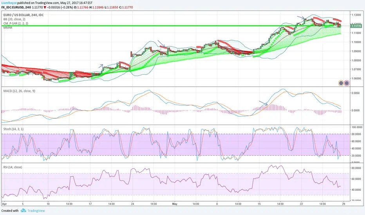
Task: Click the 0.0050 MACD axis label
Action: [356, 93]
